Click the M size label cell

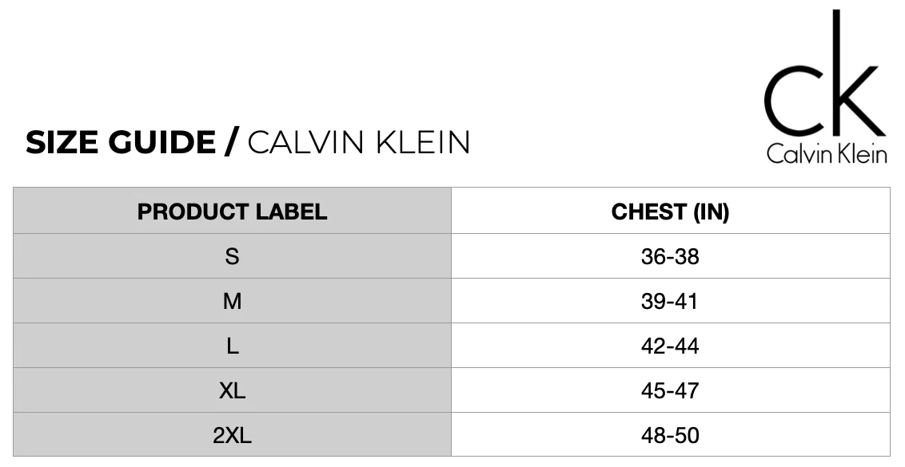232,301
